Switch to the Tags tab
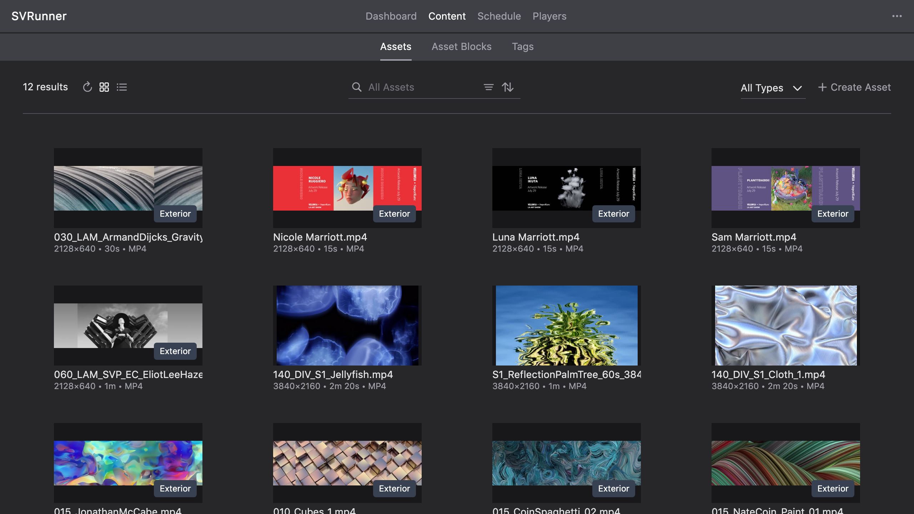This screenshot has width=914, height=514. tap(522, 46)
